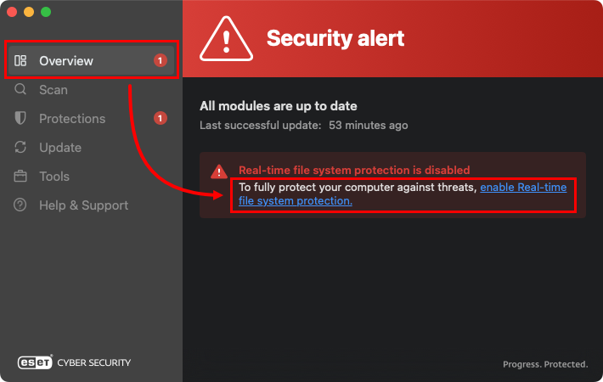Image resolution: width=603 pixels, height=382 pixels.
Task: Open the Scan section
Action: [x=54, y=90]
